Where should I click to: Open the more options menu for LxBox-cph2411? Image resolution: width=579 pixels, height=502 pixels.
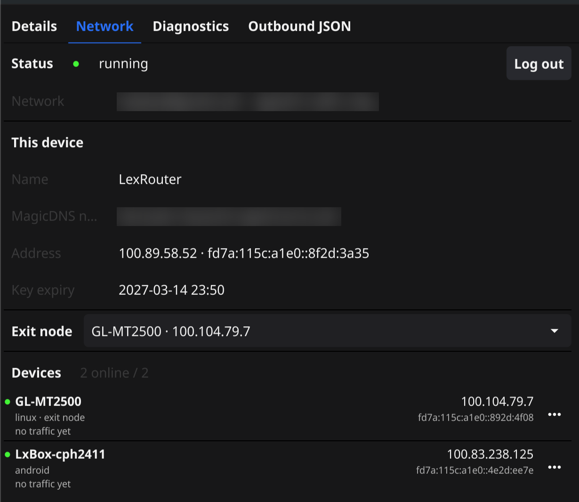pyautogui.click(x=555, y=468)
